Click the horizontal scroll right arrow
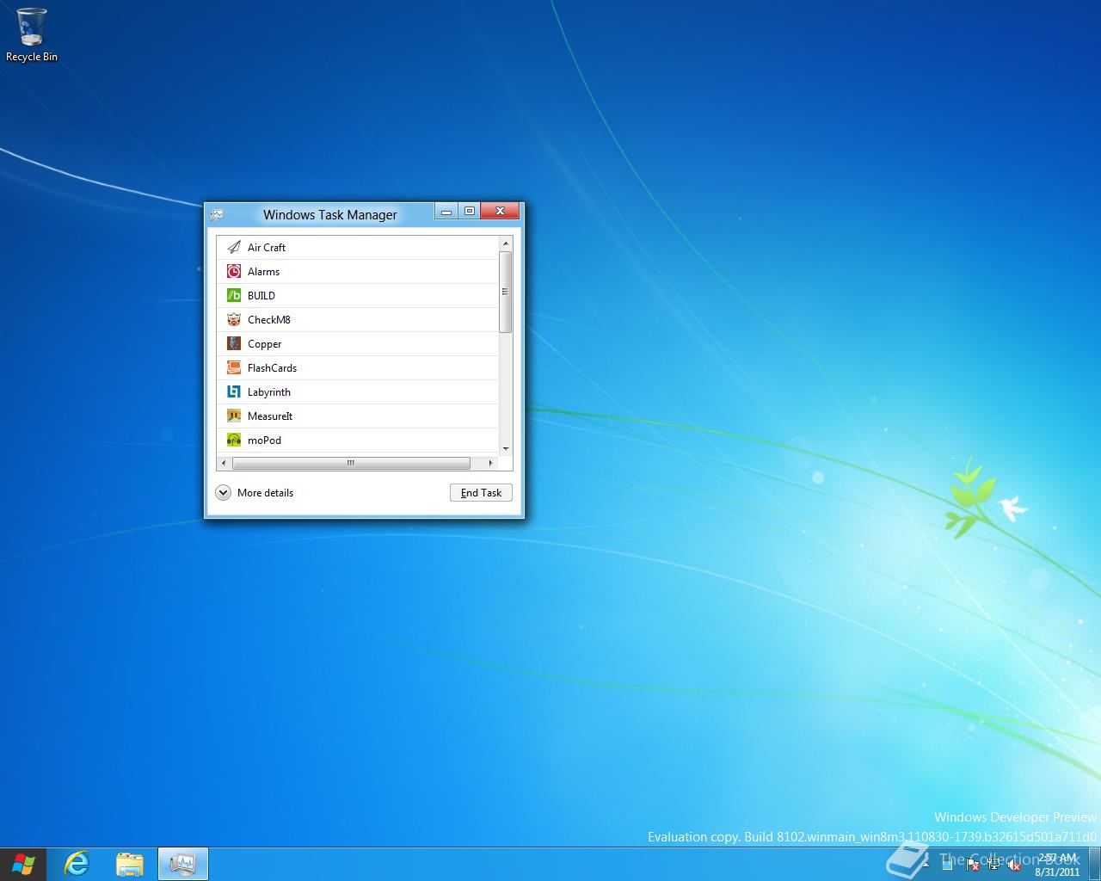 490,463
